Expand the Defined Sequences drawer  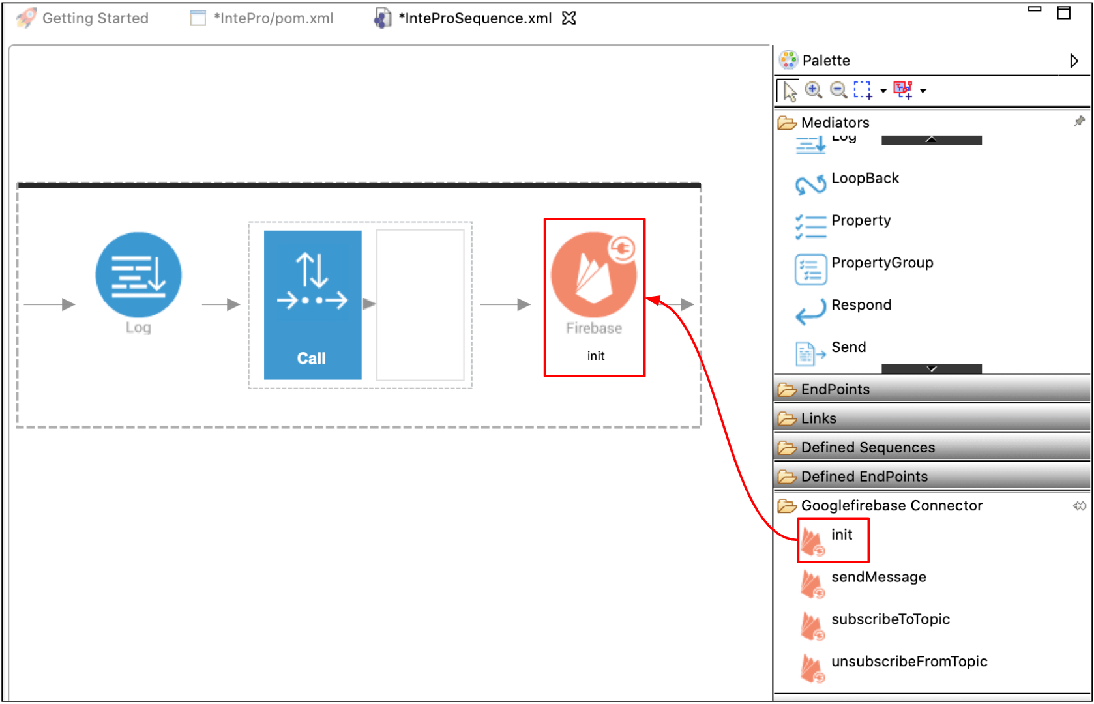(x=931, y=448)
